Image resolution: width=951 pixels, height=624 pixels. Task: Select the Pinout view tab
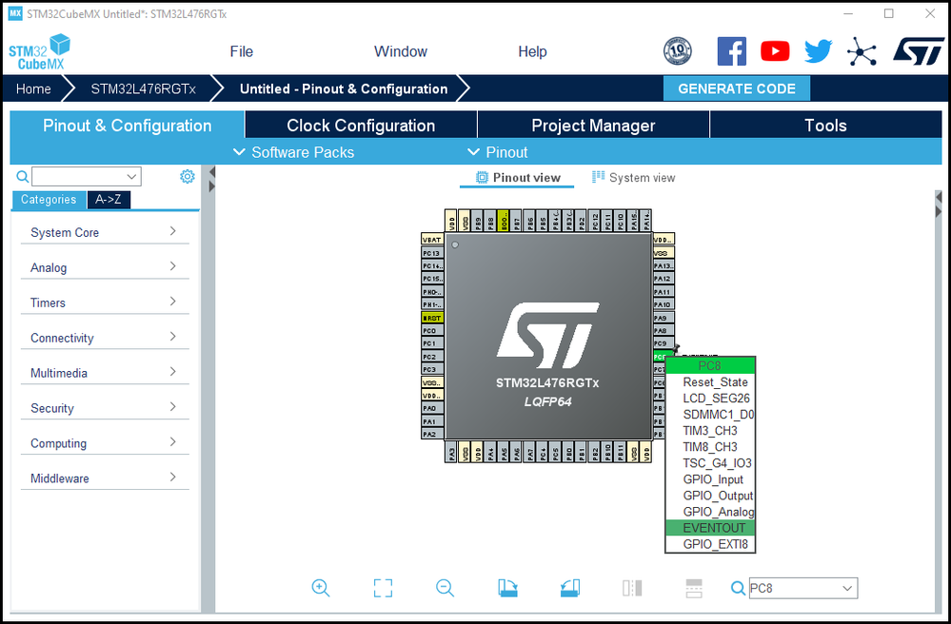517,178
